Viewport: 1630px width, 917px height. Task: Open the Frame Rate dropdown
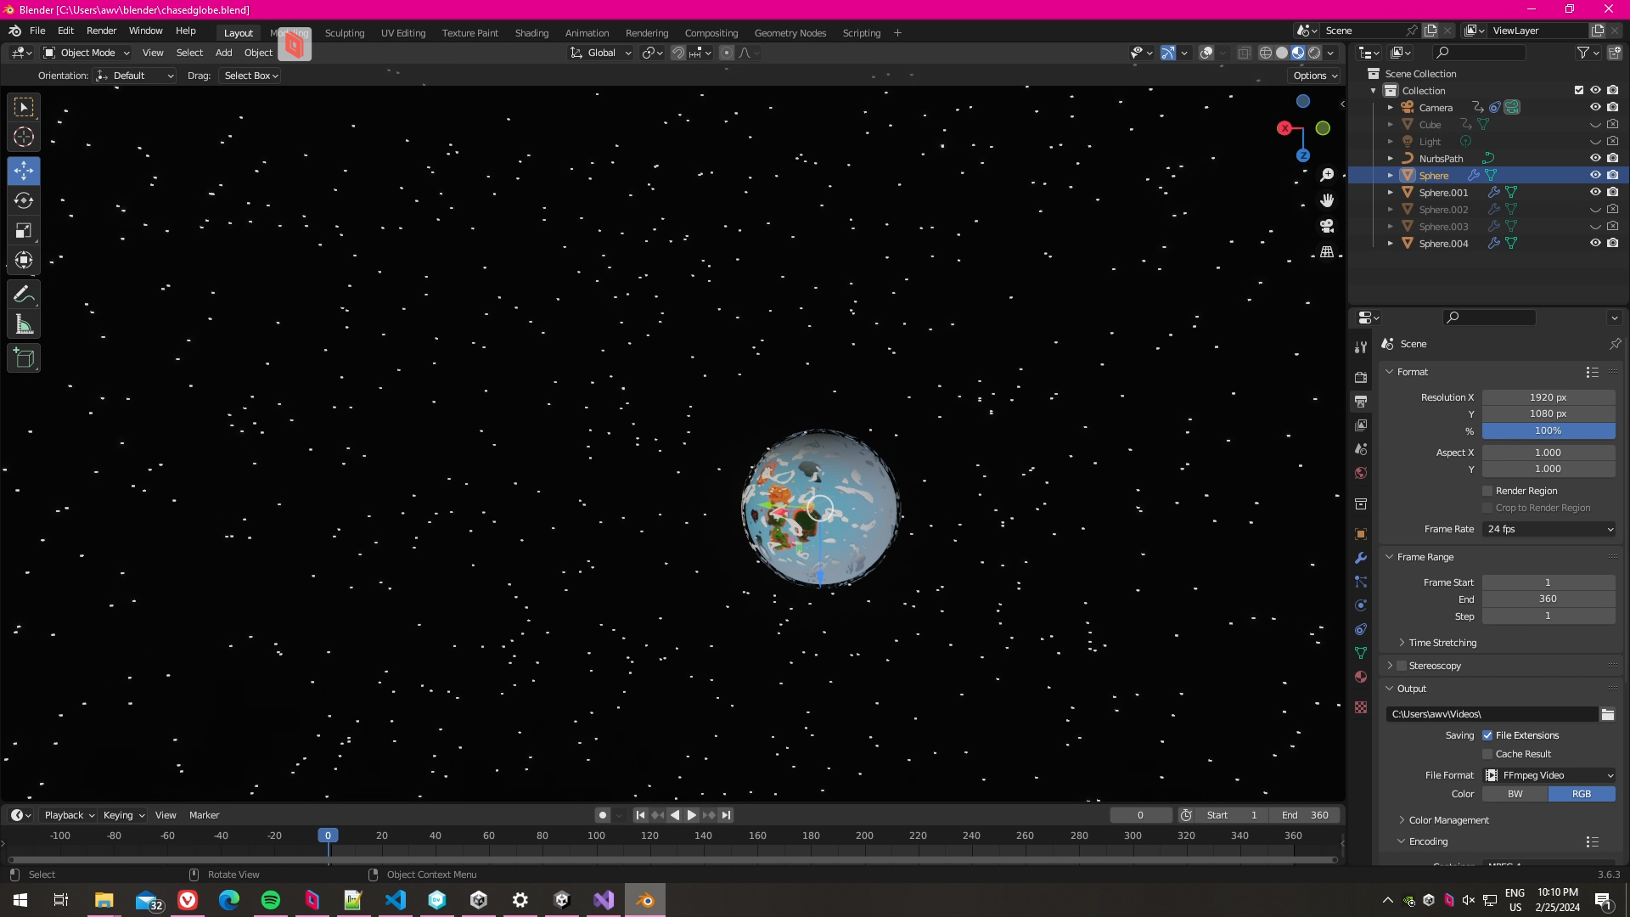tap(1549, 529)
